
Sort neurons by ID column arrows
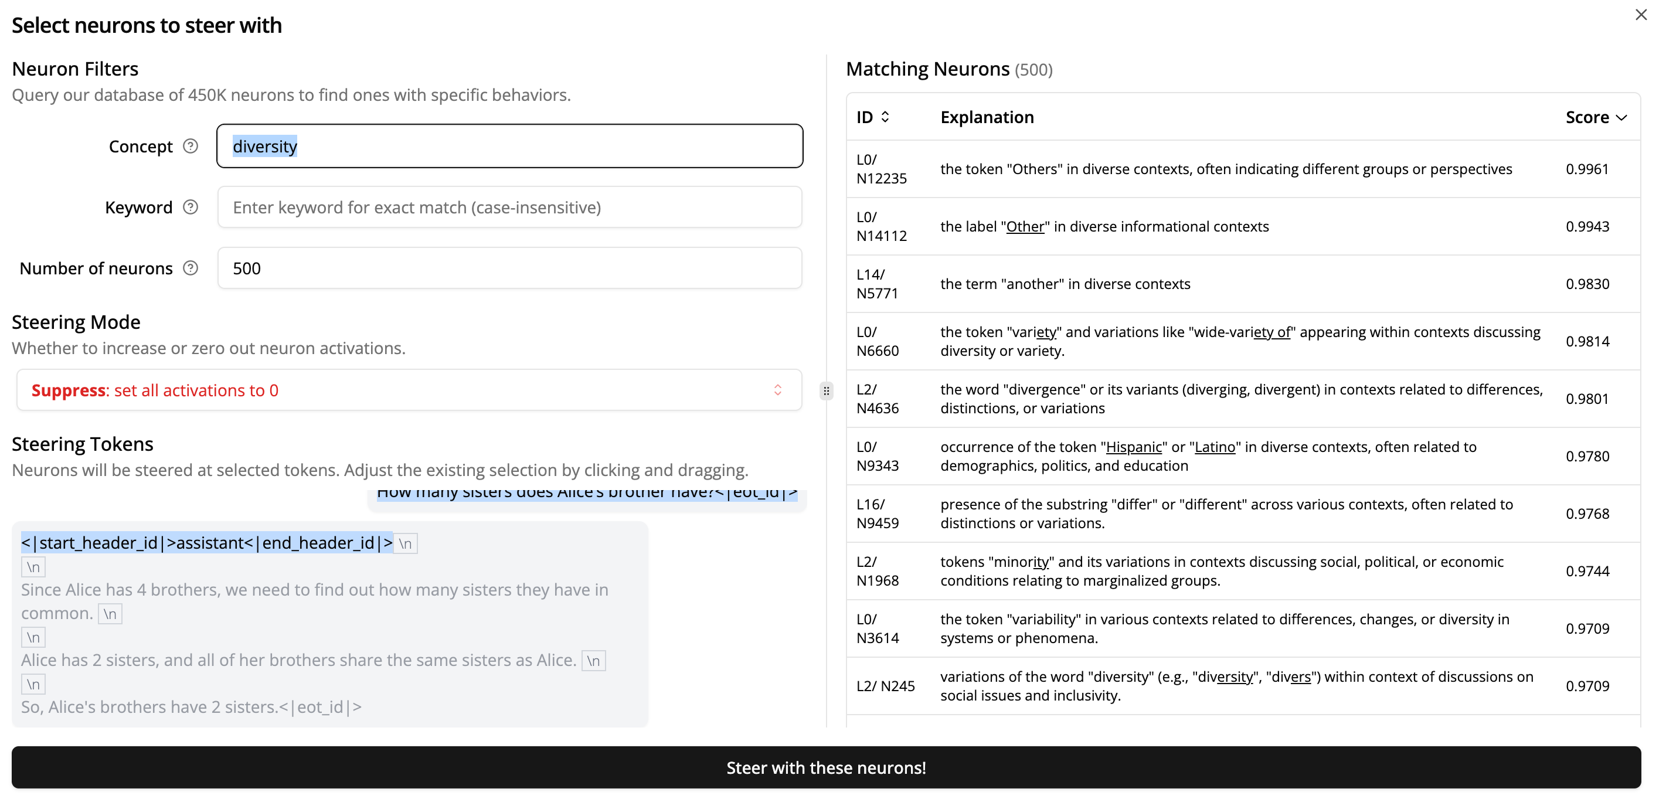[x=885, y=117]
